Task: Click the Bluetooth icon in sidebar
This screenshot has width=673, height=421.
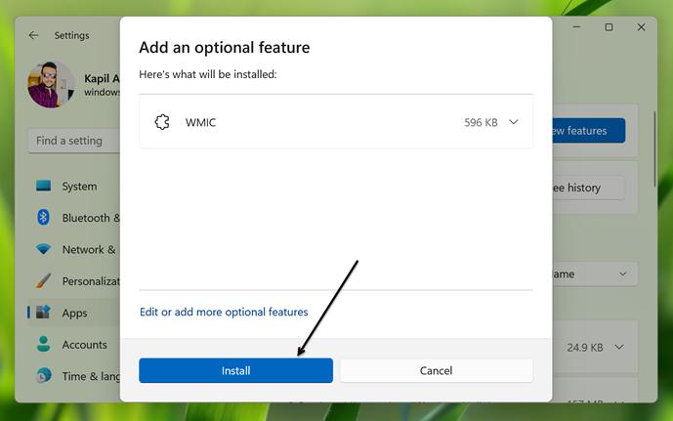Action: click(x=43, y=218)
